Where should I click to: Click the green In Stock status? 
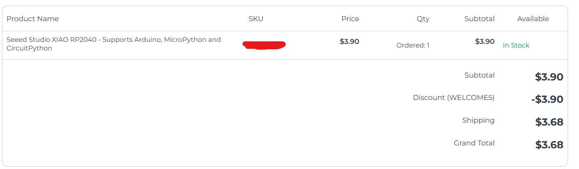516,45
